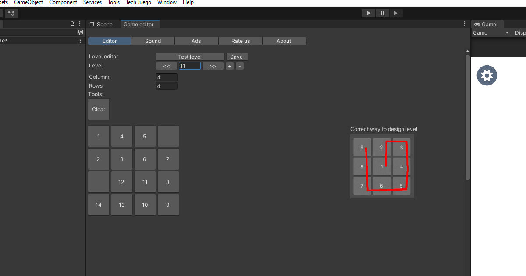Click the Hierarchy search field

pos(37,32)
